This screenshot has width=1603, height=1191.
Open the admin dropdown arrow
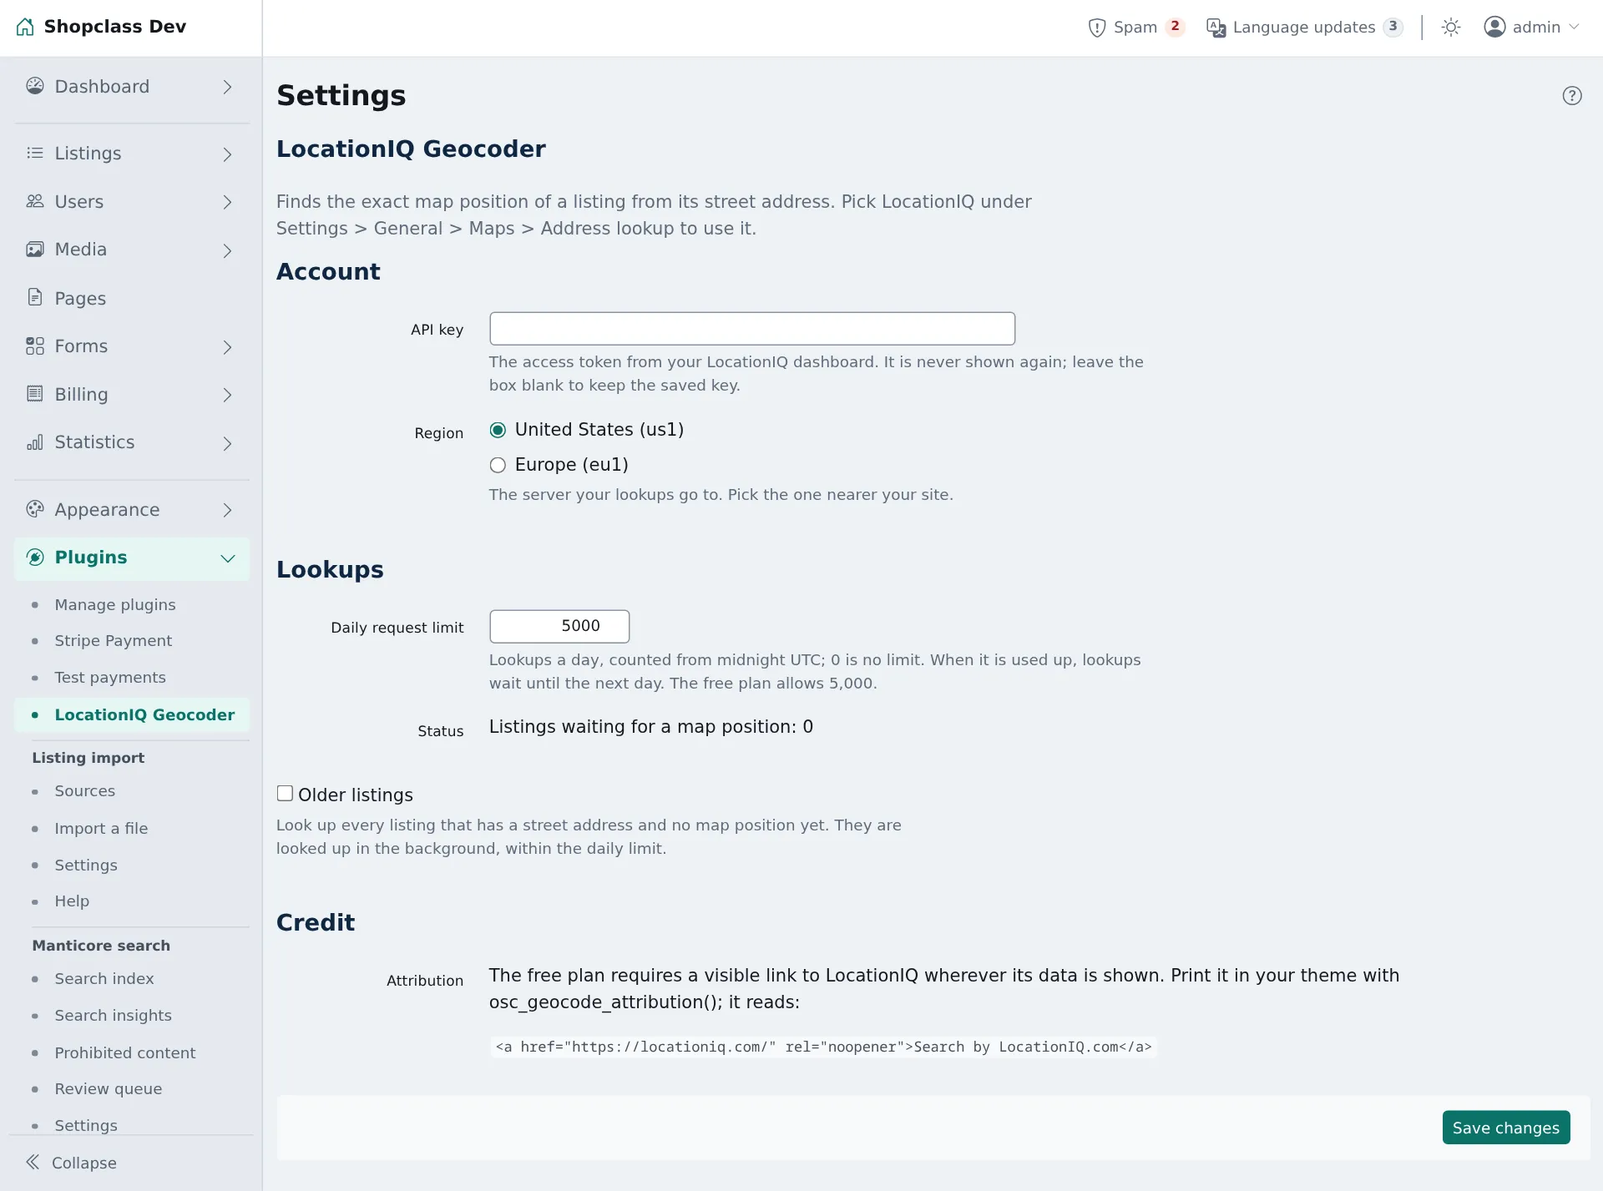[x=1574, y=28]
